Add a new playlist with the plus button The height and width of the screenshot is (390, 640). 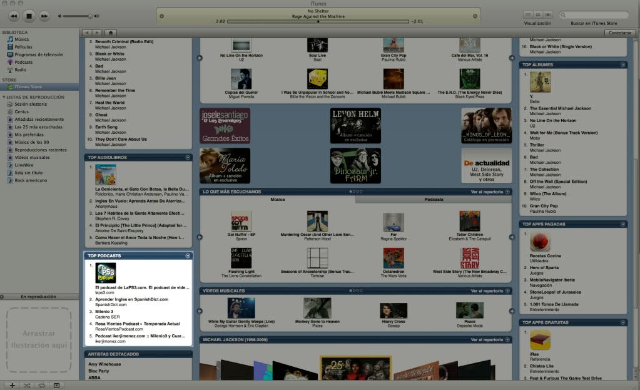13,385
